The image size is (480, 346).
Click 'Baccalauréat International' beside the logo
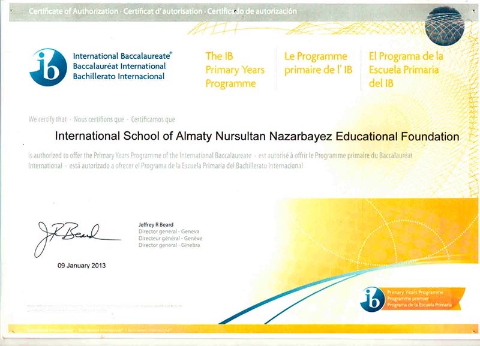click(x=119, y=66)
